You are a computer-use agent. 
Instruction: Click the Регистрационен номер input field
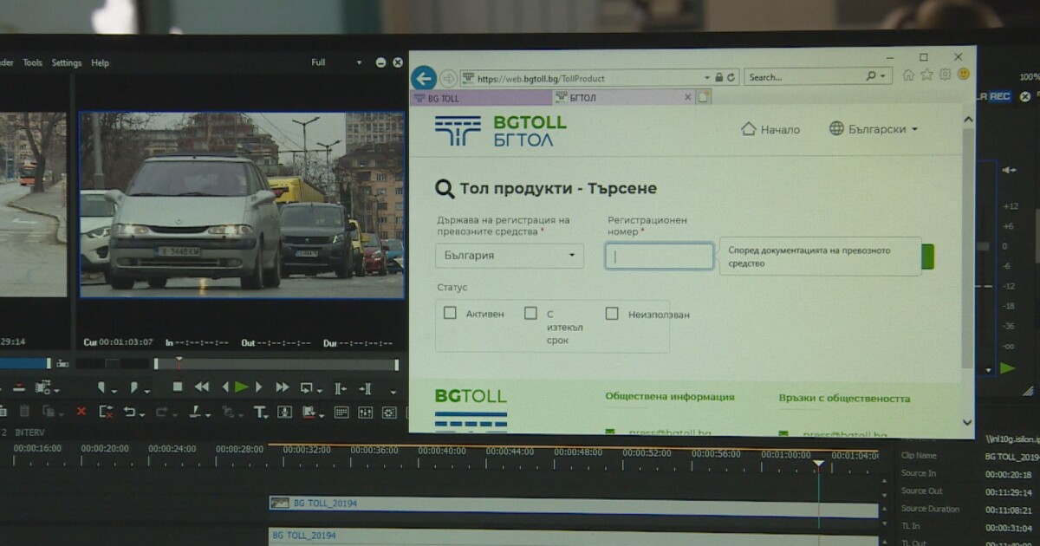(660, 256)
